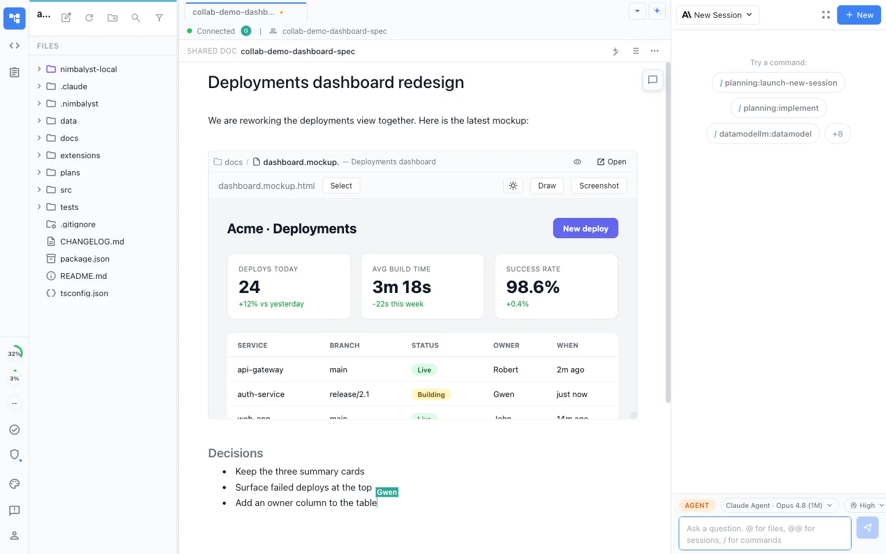Open the document more options menu
This screenshot has height=554, width=886.
pos(655,51)
